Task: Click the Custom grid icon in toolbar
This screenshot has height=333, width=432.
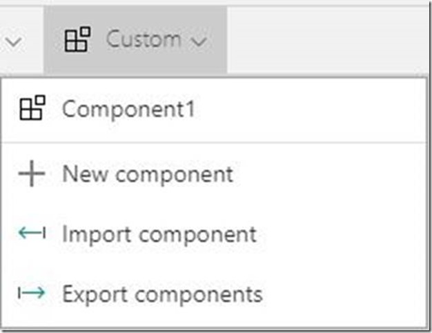Action: coord(77,41)
